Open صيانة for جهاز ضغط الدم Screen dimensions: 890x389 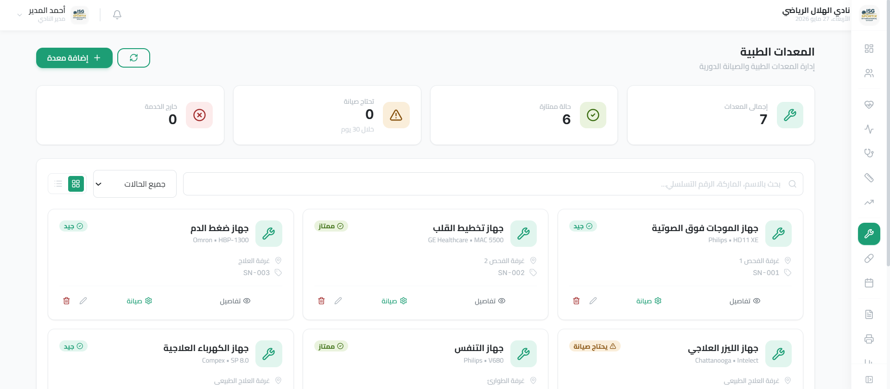pyautogui.click(x=139, y=301)
